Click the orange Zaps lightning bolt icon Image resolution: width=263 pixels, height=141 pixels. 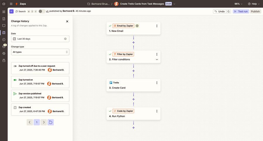point(16,4)
